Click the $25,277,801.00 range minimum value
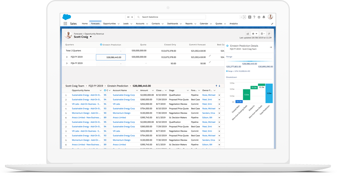Screen dimensions: 337x176 click(234, 67)
